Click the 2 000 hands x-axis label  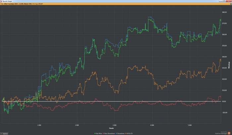77,125
